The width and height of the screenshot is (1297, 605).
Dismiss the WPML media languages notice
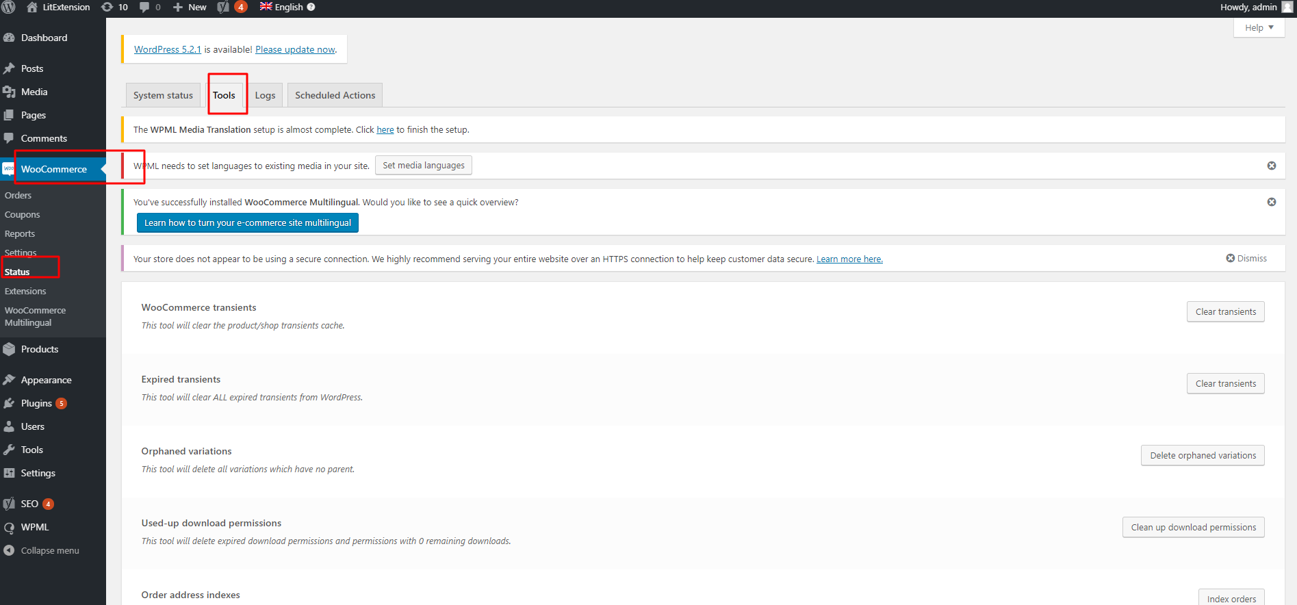tap(1272, 166)
